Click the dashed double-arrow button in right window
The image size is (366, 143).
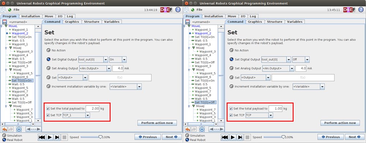[216, 129]
